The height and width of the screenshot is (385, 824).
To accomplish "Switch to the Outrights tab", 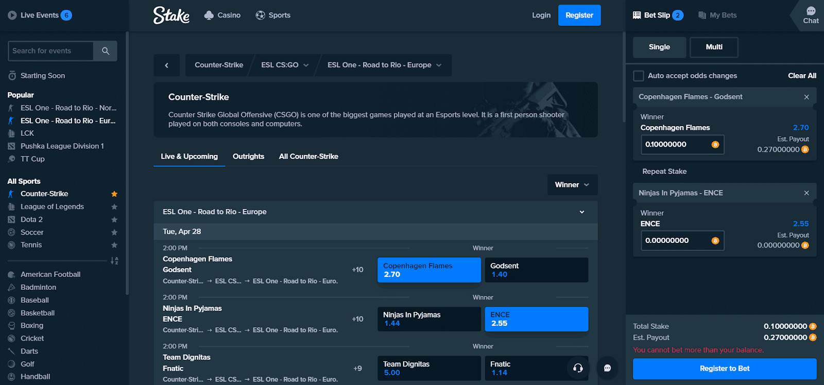I will [x=248, y=156].
